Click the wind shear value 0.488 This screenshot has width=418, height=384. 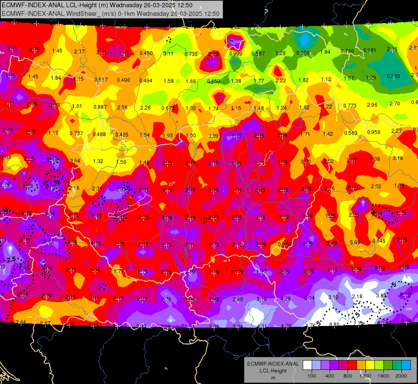pyautogui.click(x=99, y=134)
